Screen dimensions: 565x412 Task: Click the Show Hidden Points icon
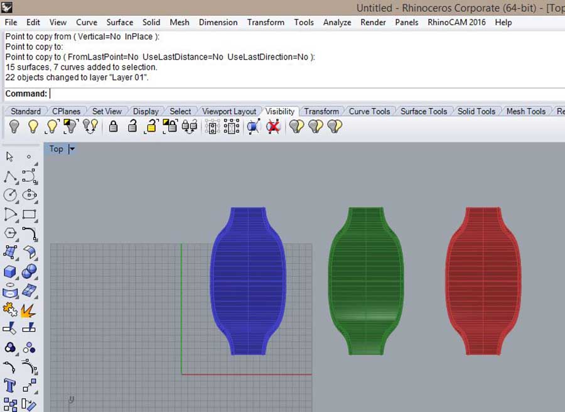tap(231, 127)
